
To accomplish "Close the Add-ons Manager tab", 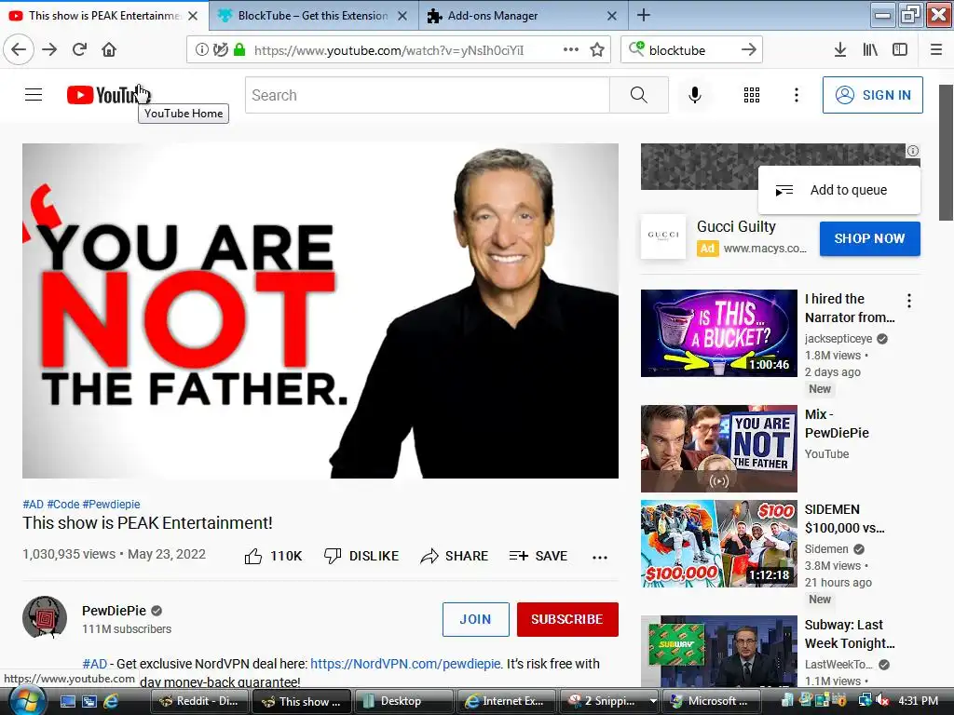I will 612,16.
